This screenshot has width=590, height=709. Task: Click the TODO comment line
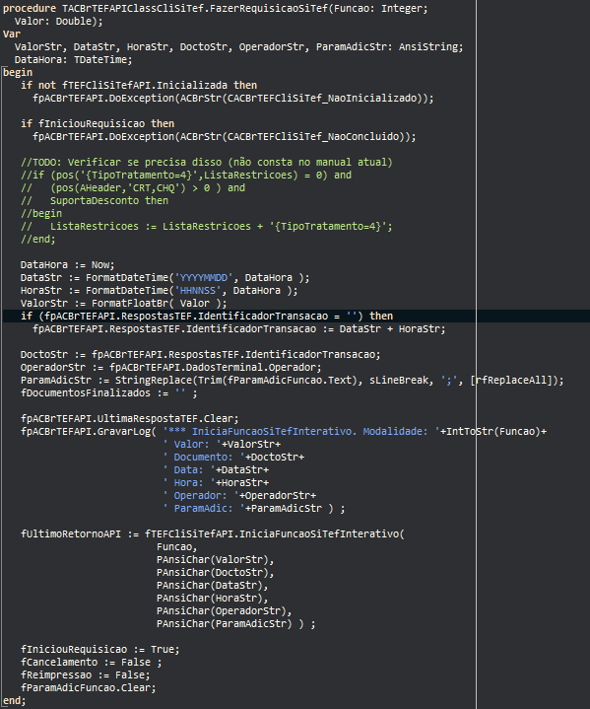[207, 162]
